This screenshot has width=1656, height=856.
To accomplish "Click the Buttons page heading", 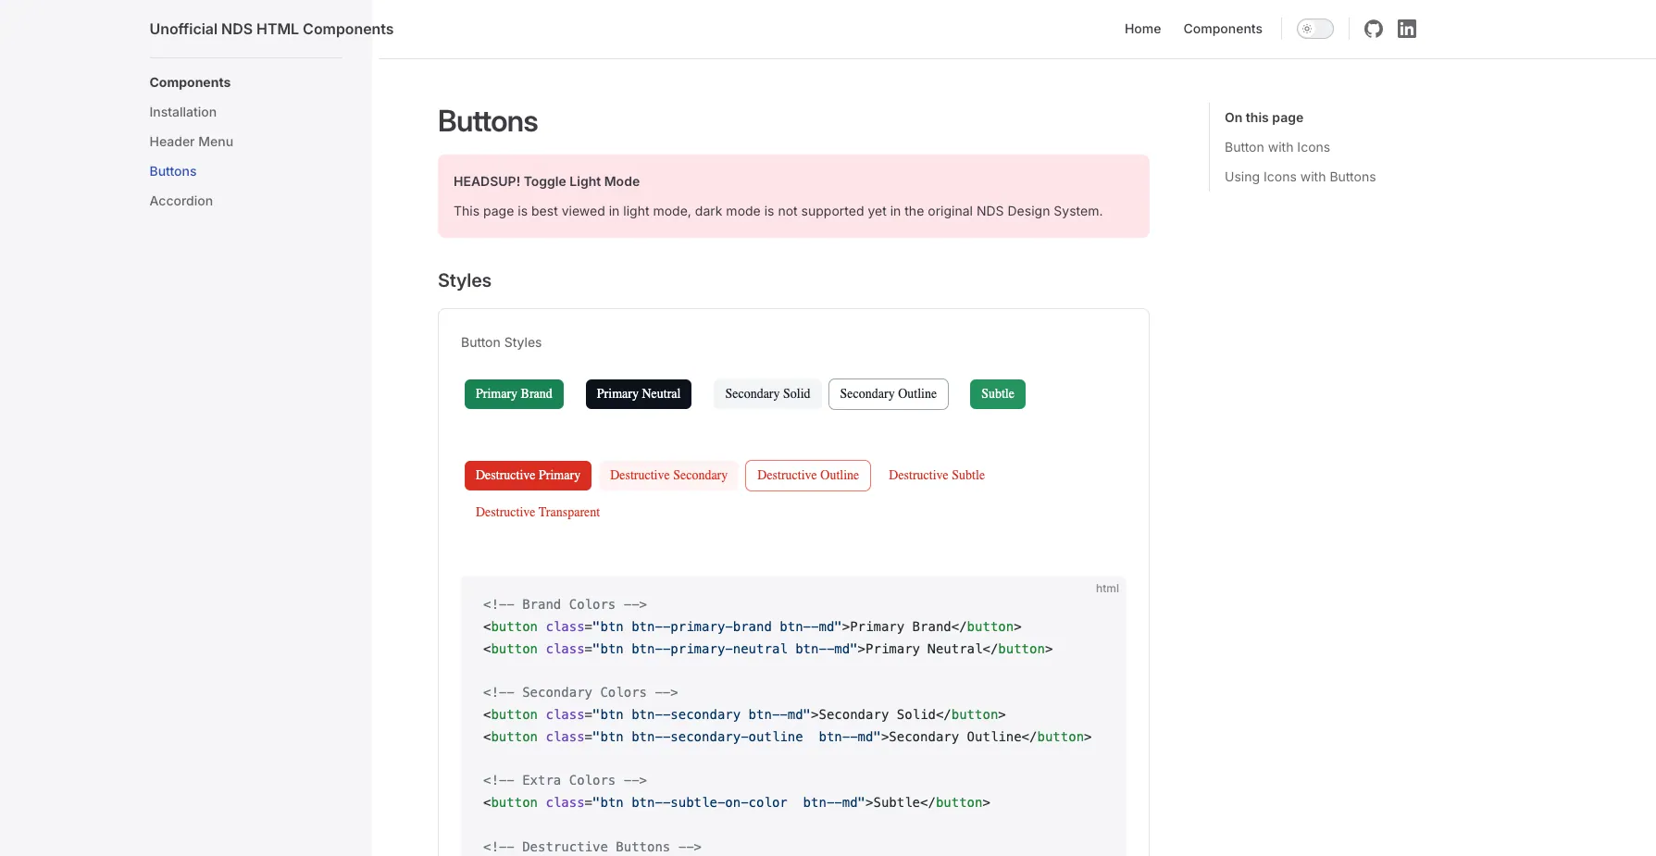I will click(488, 121).
